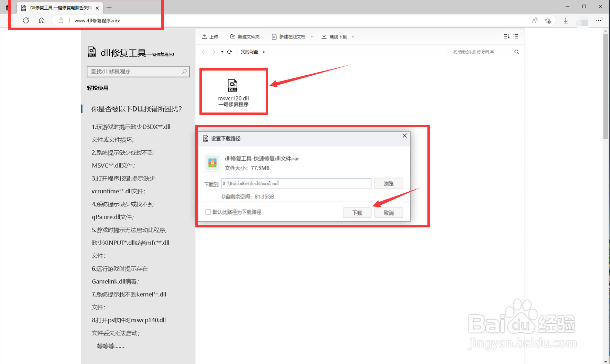The height and width of the screenshot is (364, 610).
Task: Open the browser downloads icon
Action: (x=566, y=21)
